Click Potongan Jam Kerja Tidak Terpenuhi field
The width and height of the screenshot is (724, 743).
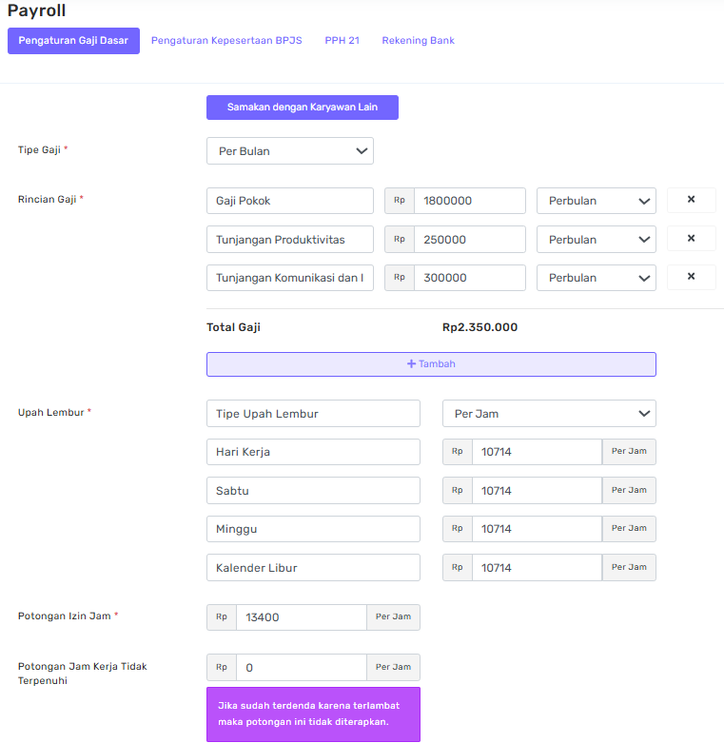301,668
